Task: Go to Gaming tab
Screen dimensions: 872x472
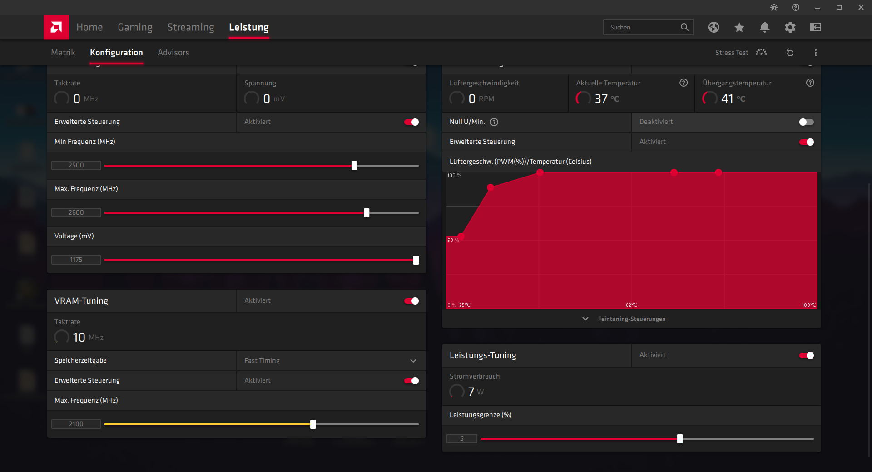Action: [135, 27]
